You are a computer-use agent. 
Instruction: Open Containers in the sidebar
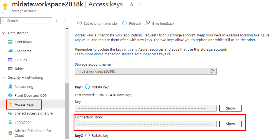(23, 42)
